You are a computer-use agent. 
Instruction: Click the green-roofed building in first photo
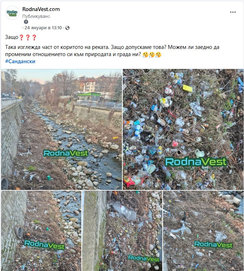tap(89, 97)
